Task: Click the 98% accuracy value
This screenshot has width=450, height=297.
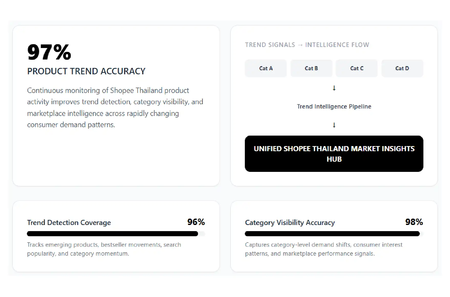Action: [x=414, y=222]
